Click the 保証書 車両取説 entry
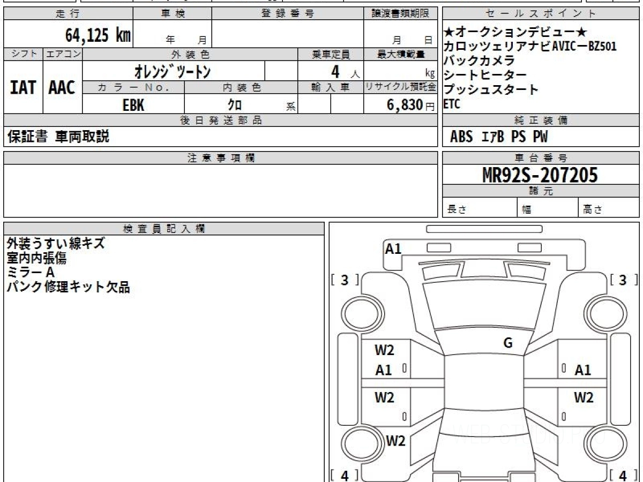Image resolution: width=643 pixels, height=482 pixels. coord(58,137)
